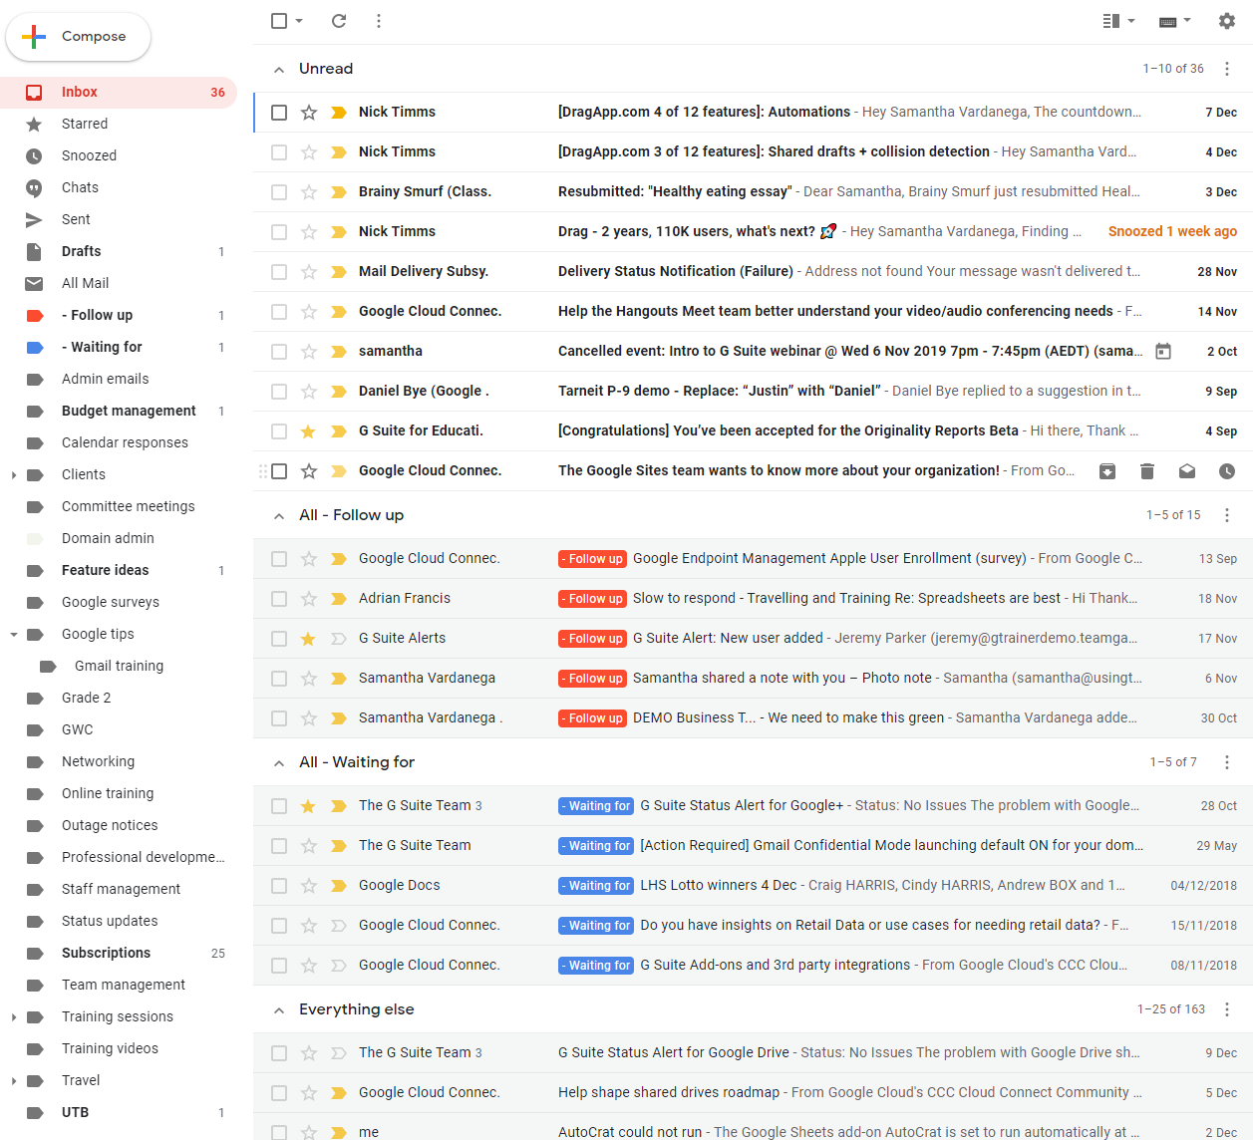Open the Resubmitted Healthy eating essay email
The image size is (1253, 1140).
pyautogui.click(x=753, y=192)
